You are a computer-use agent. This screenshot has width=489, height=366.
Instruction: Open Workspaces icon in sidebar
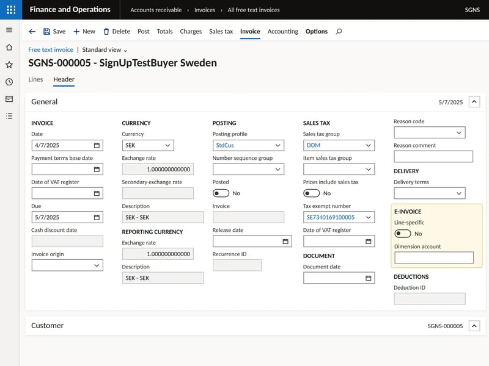tap(9, 99)
